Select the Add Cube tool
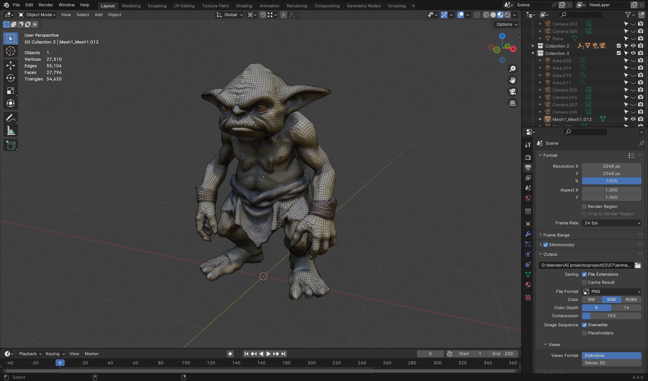 (x=11, y=145)
